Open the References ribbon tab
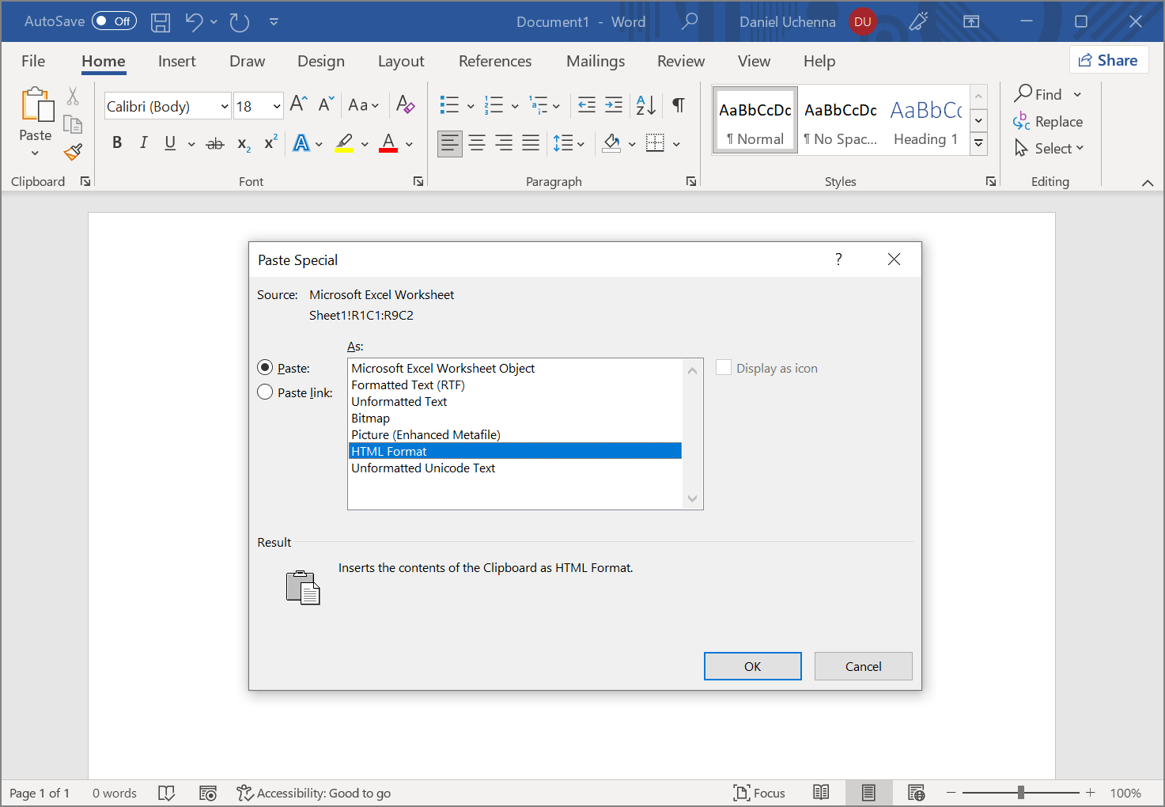Viewport: 1165px width, 807px height. coord(495,61)
